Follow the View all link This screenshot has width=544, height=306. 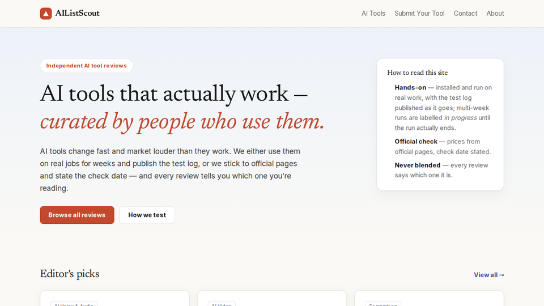point(489,275)
